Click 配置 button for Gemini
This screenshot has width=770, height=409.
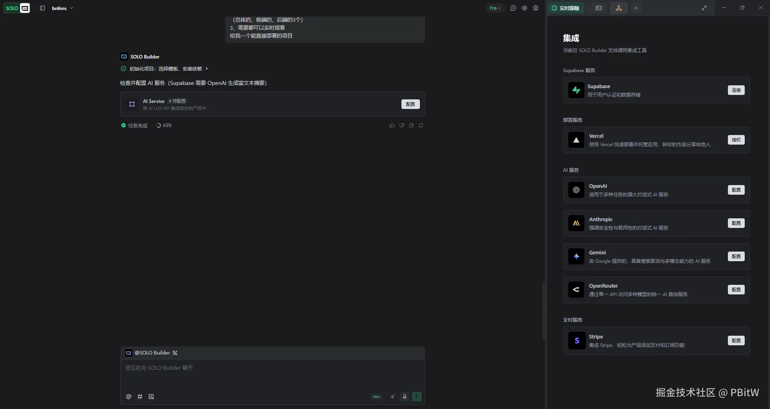point(736,256)
